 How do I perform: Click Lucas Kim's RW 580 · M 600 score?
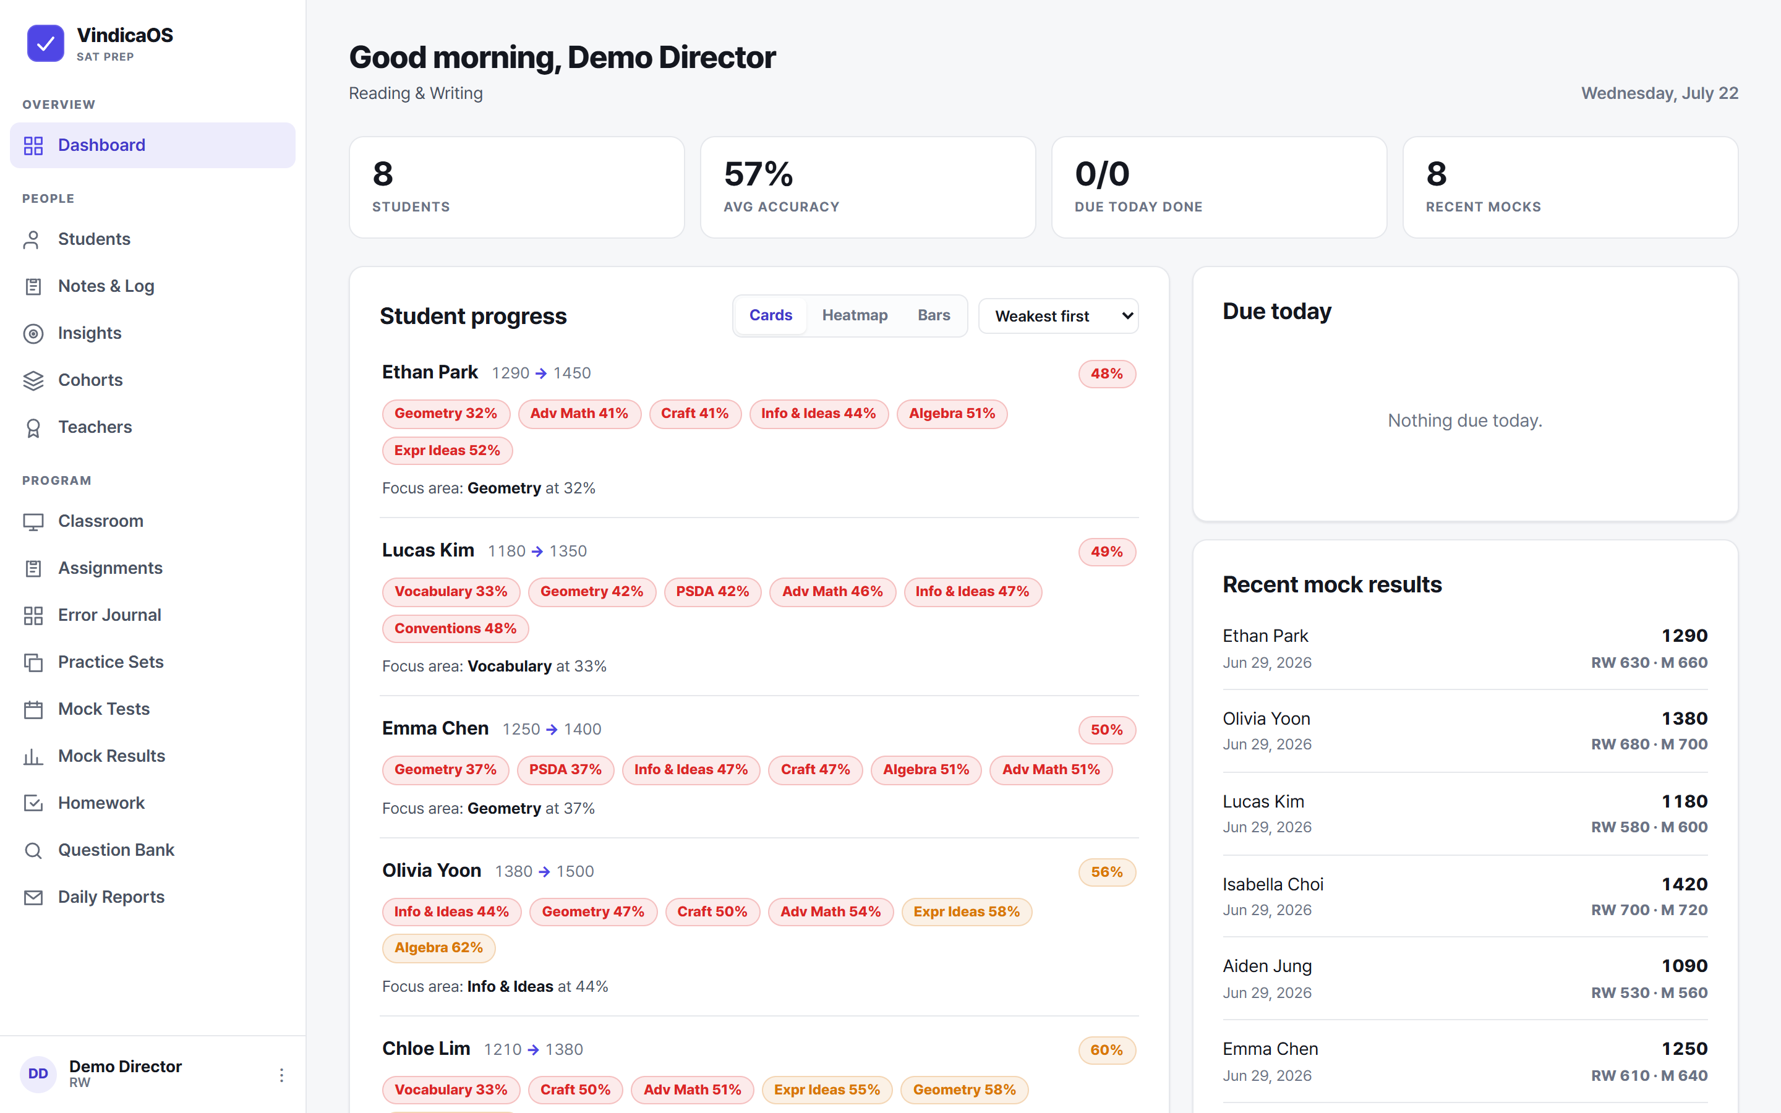coord(1649,827)
